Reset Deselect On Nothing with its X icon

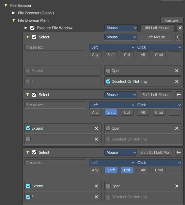(177, 81)
